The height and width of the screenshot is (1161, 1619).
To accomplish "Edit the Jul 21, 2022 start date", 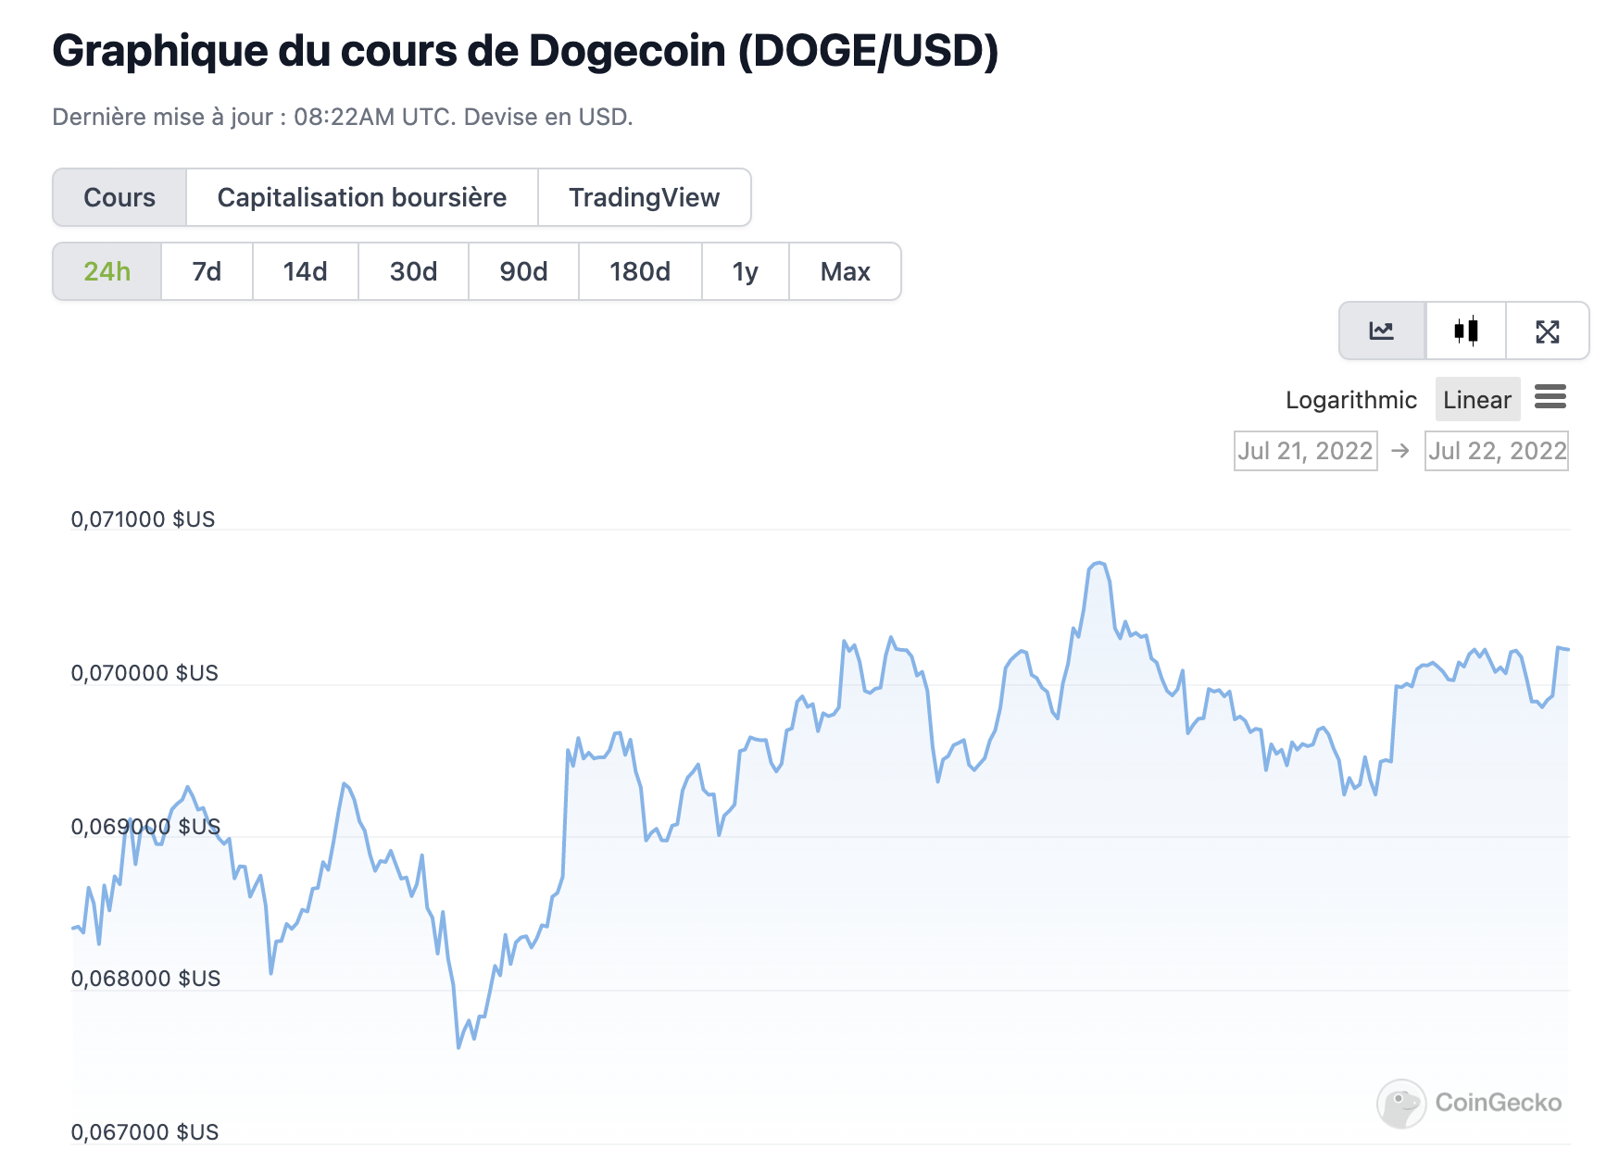I will point(1305,451).
